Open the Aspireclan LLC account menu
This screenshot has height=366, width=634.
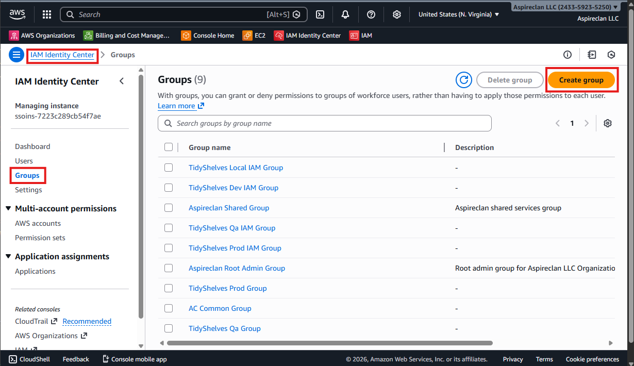(x=566, y=7)
